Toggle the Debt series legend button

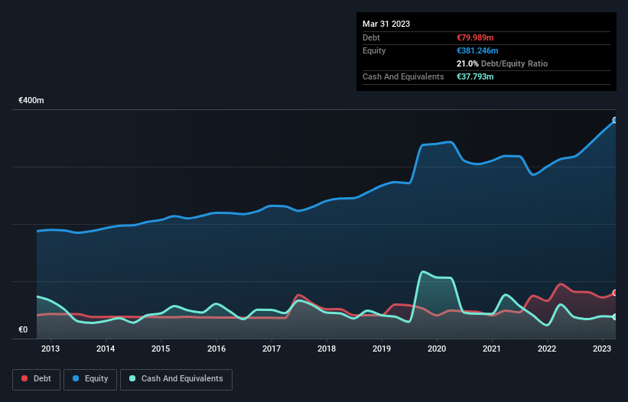(x=36, y=379)
